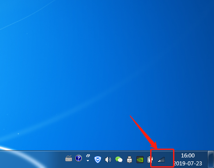
Task: Open the keyboard input method icon
Action: click(69, 158)
